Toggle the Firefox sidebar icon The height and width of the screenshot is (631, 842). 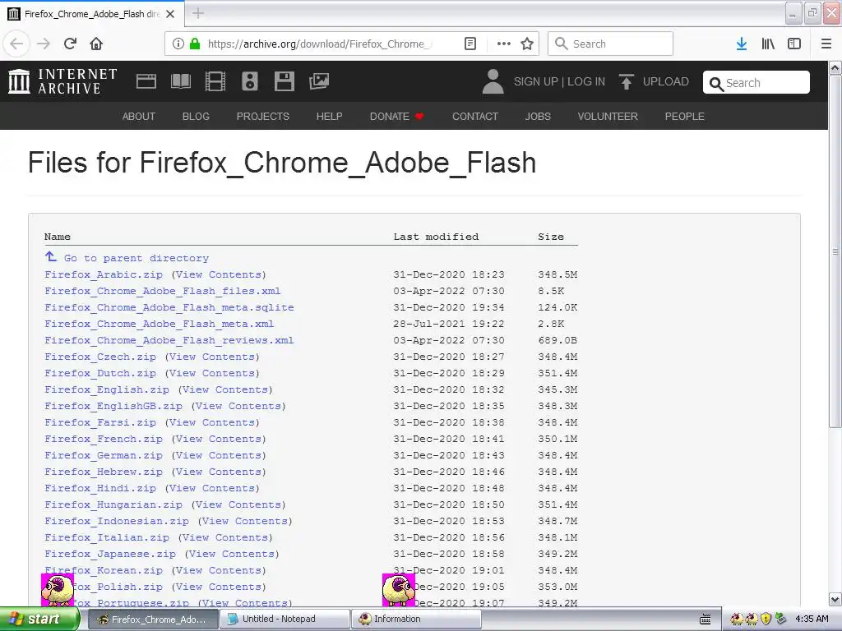click(794, 44)
